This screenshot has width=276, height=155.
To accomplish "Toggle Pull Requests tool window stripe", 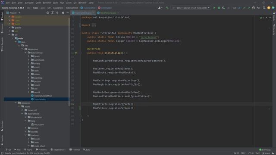I will 2,44.
